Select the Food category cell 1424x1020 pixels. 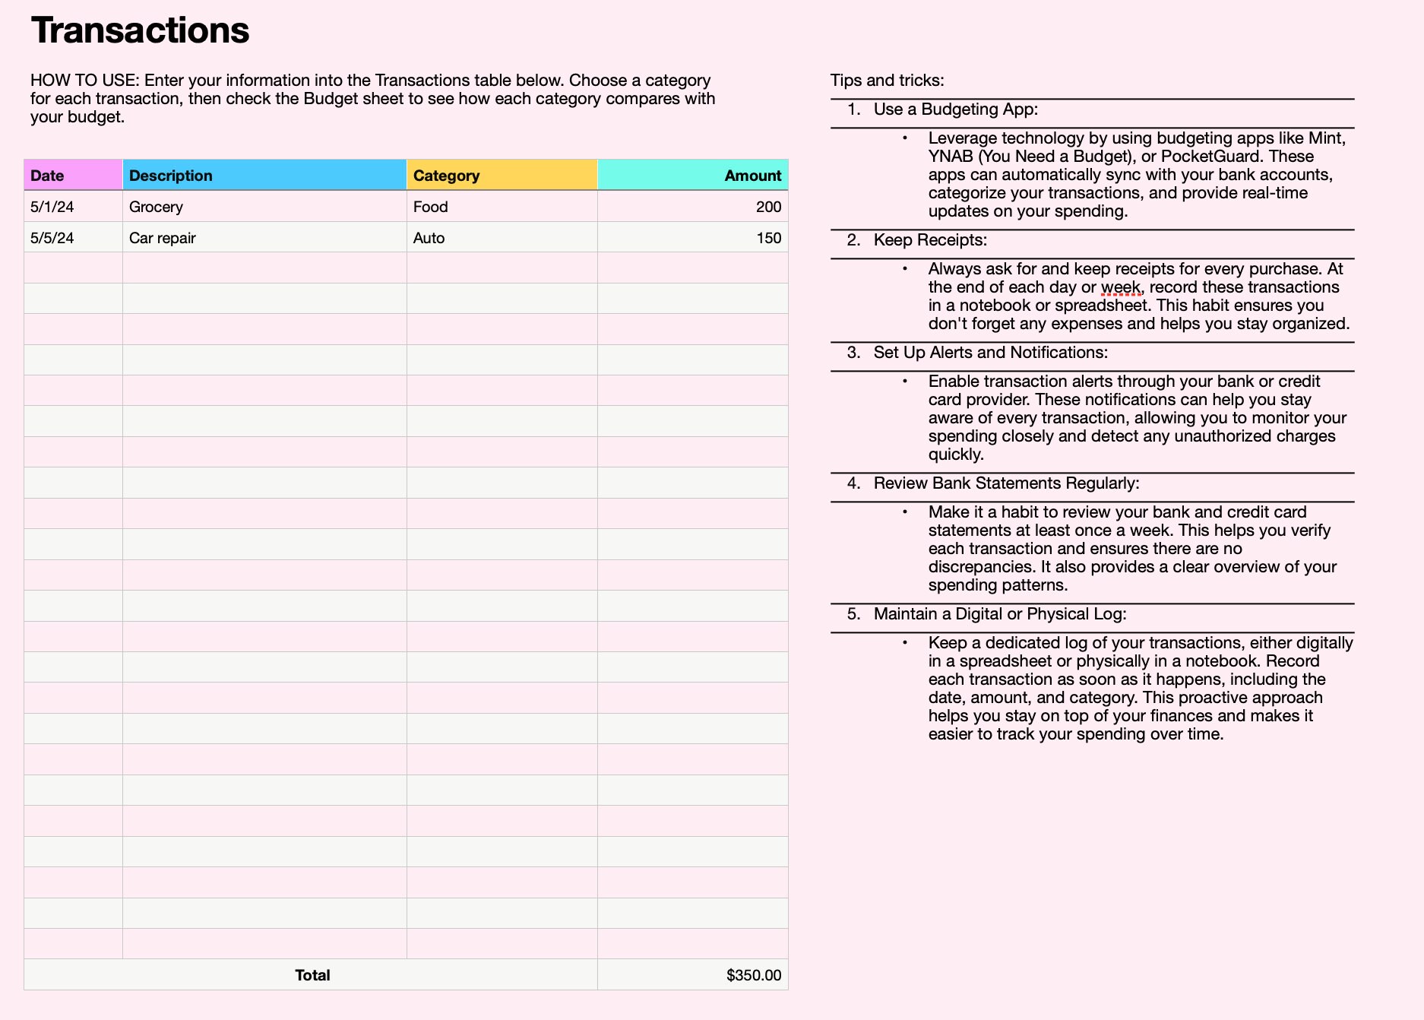(x=430, y=206)
